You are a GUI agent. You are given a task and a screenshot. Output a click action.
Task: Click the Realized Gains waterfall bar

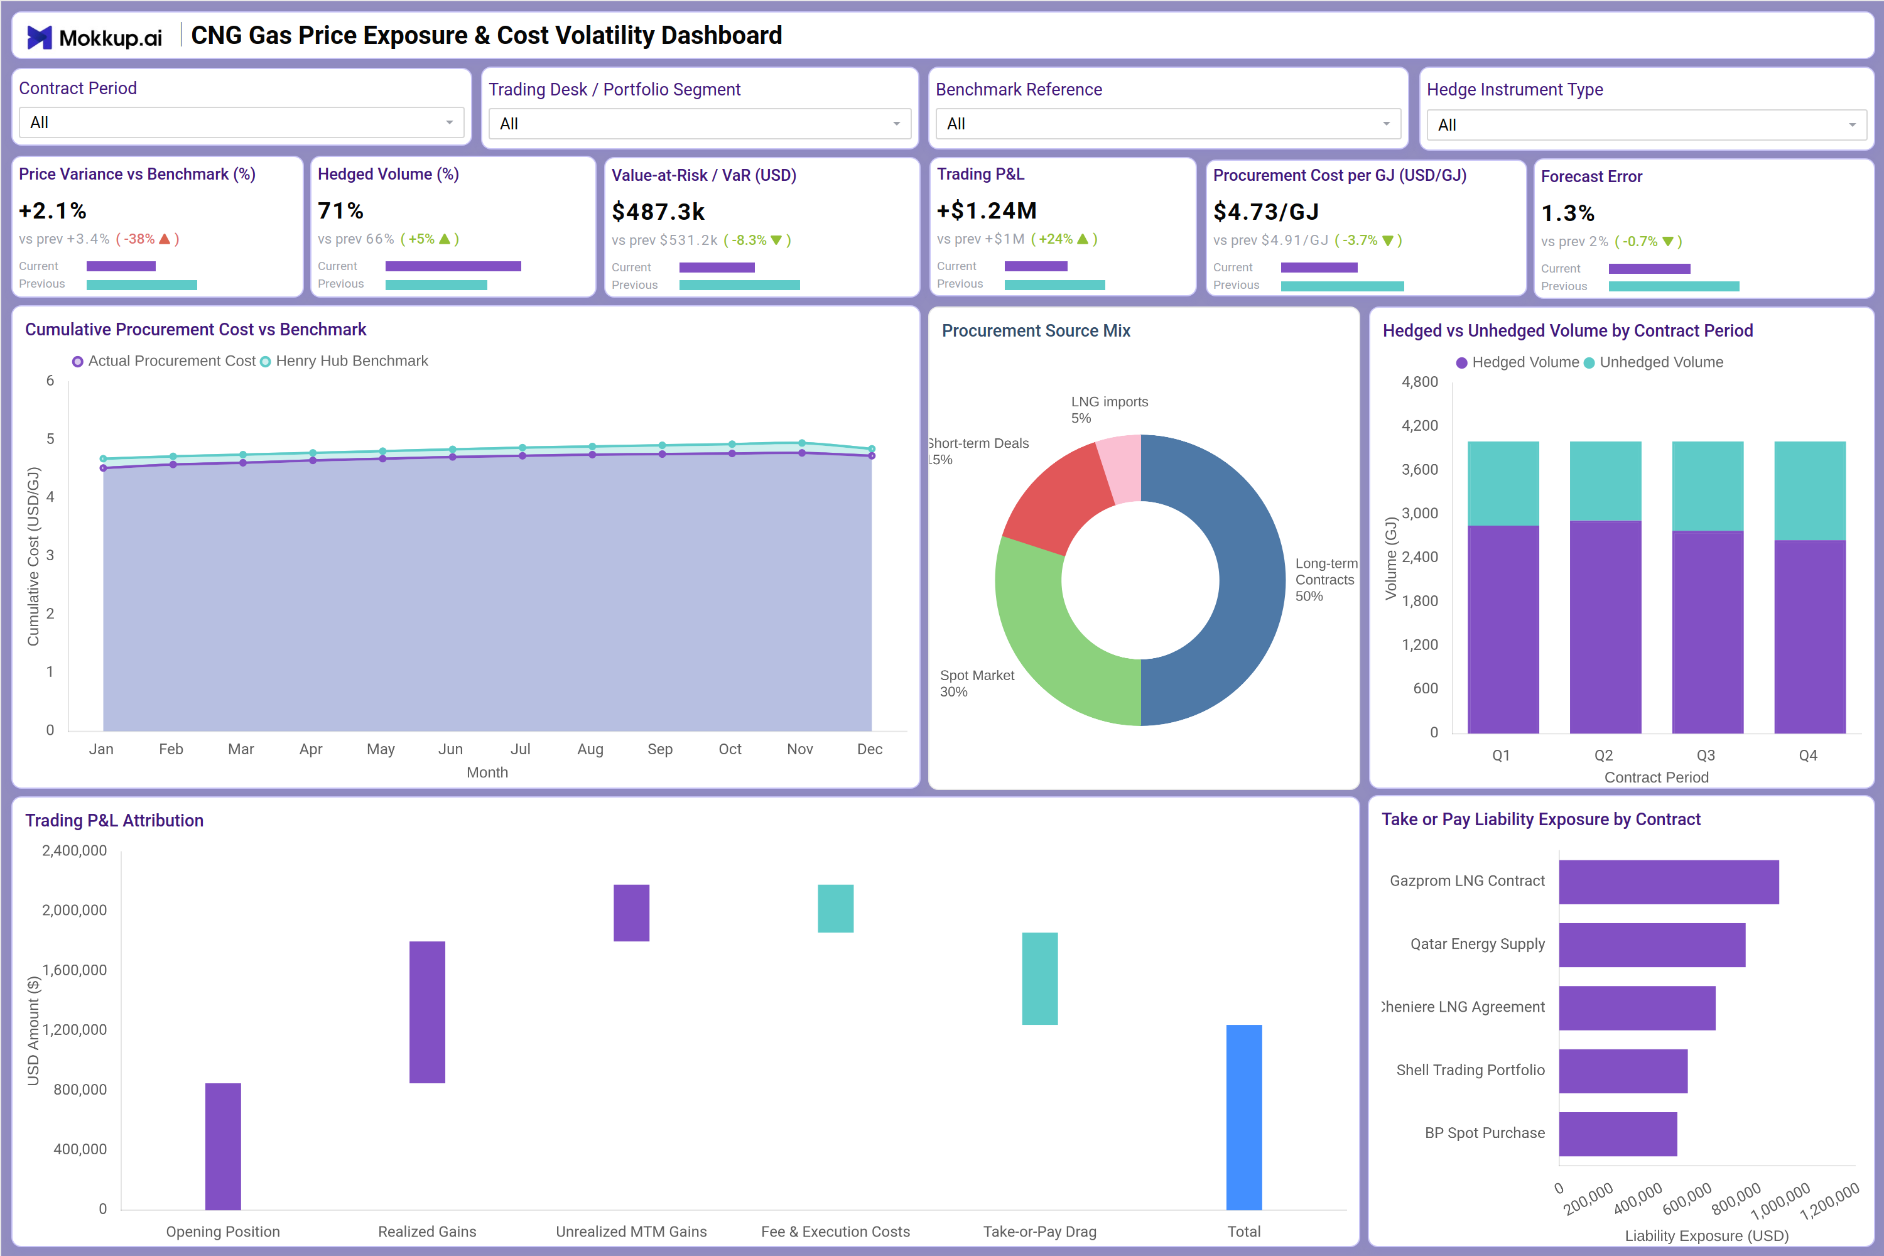427,1012
